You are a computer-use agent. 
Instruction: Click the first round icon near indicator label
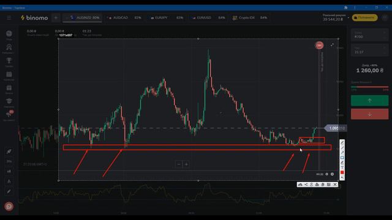point(326,174)
